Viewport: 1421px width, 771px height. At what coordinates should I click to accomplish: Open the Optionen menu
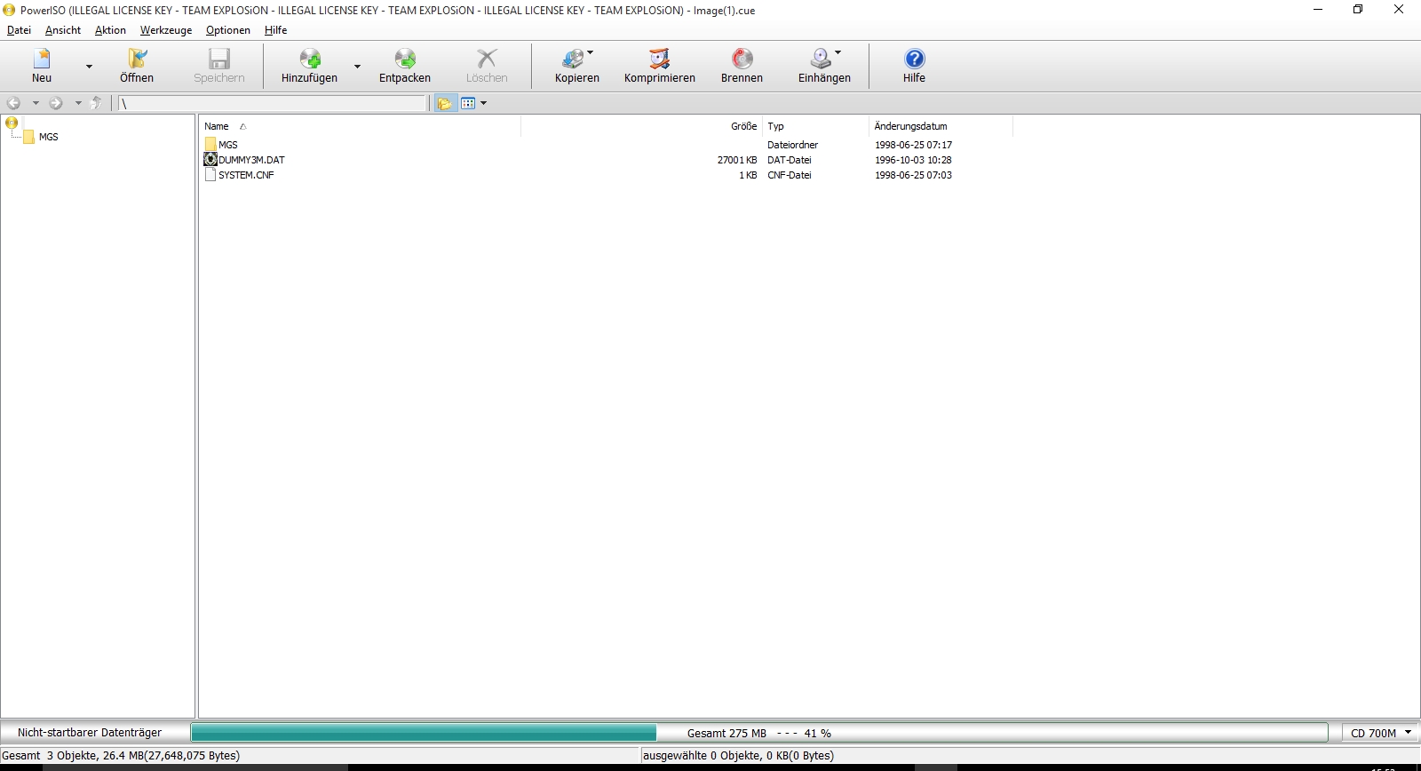point(227,30)
